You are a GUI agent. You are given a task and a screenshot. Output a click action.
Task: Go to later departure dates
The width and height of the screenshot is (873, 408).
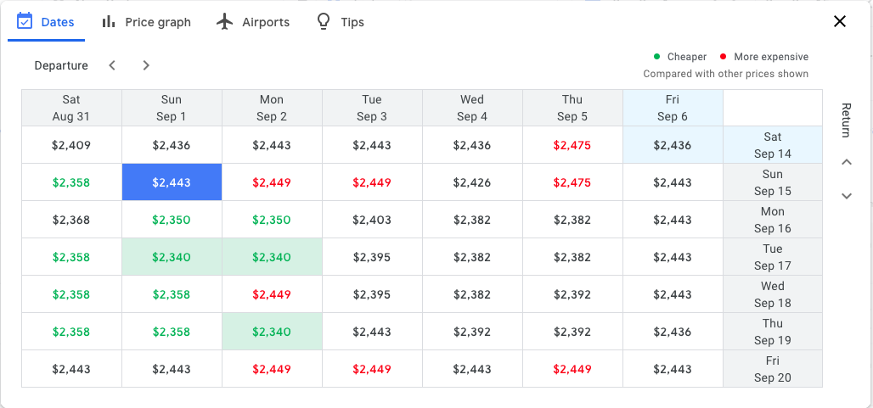146,65
